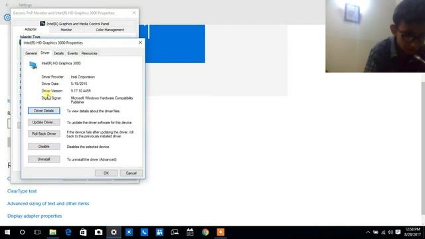
Task: Close the Intel HD Graphics 3000 Properties dialog
Action: [140, 42]
